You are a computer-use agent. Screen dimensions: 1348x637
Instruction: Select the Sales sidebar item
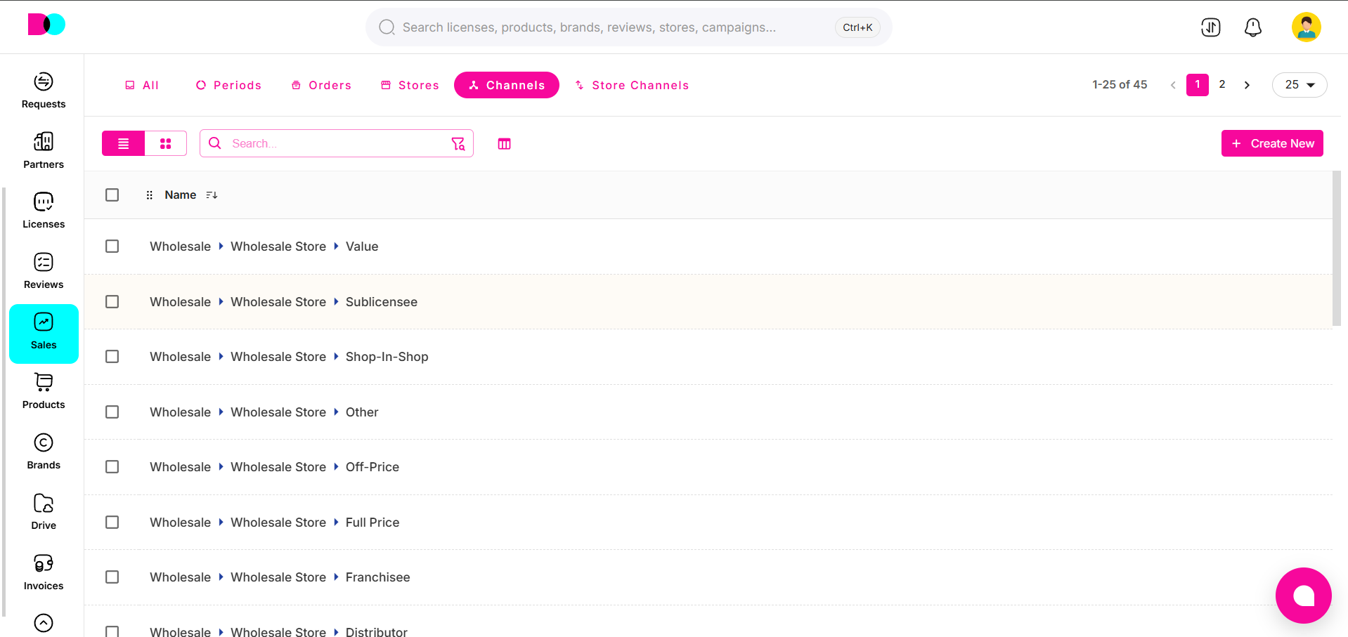[44, 334]
